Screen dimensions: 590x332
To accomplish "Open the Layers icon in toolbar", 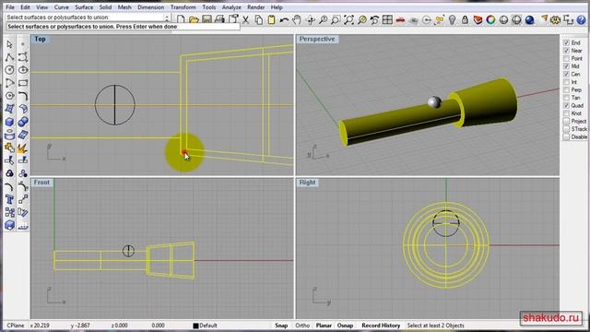I will pyautogui.click(x=478, y=19).
